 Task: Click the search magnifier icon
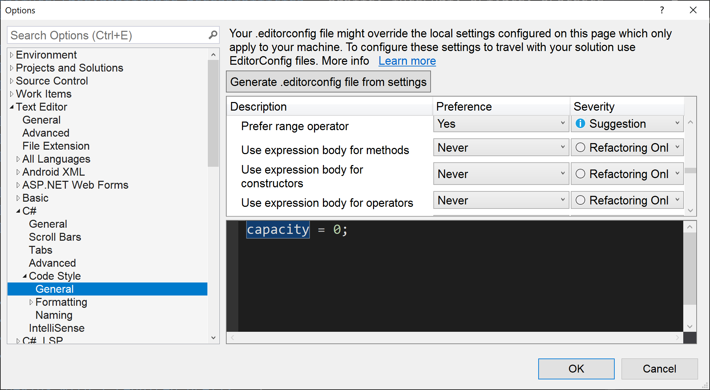[213, 35]
